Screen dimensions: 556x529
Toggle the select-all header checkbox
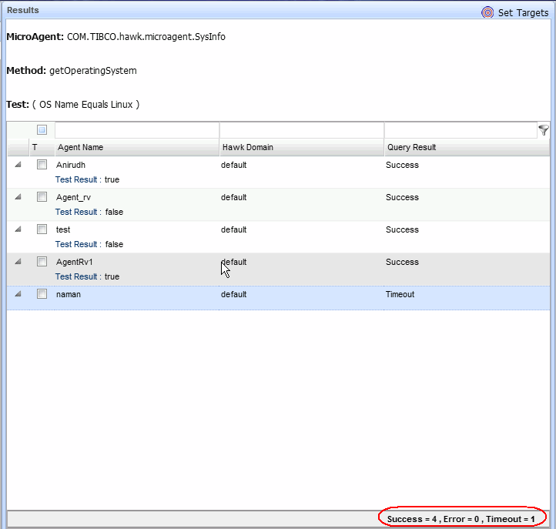[x=42, y=130]
